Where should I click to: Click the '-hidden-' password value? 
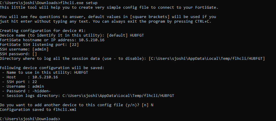tap(41, 91)
